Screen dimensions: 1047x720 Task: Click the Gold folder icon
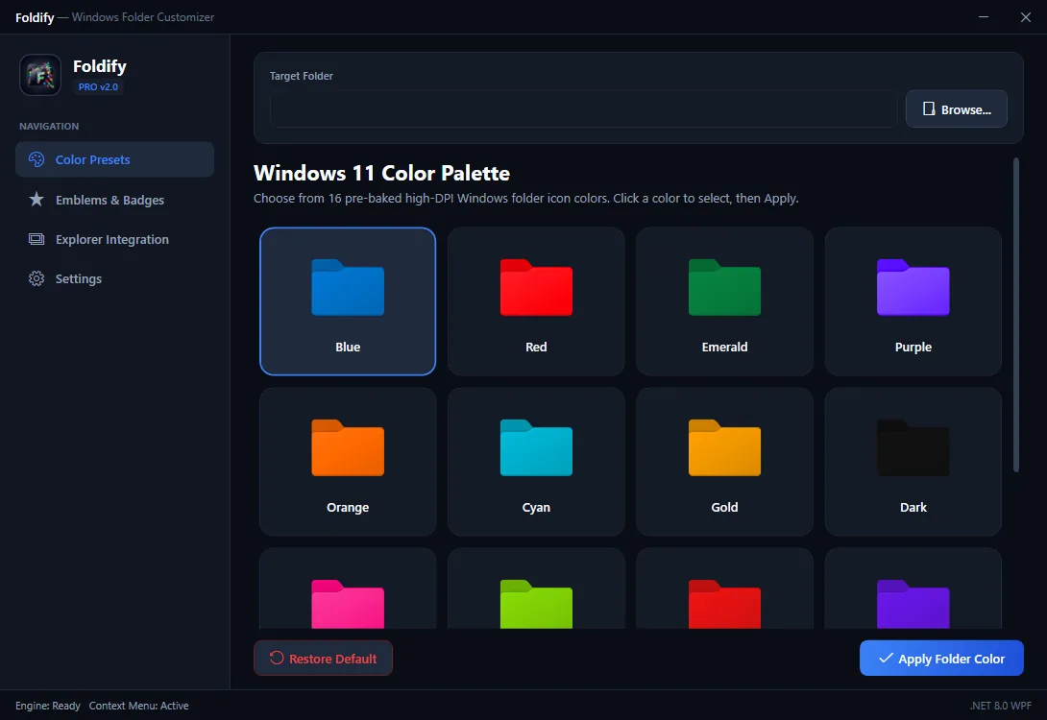pyautogui.click(x=724, y=447)
